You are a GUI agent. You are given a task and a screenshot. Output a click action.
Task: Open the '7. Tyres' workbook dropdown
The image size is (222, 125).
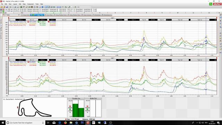tap(11, 15)
